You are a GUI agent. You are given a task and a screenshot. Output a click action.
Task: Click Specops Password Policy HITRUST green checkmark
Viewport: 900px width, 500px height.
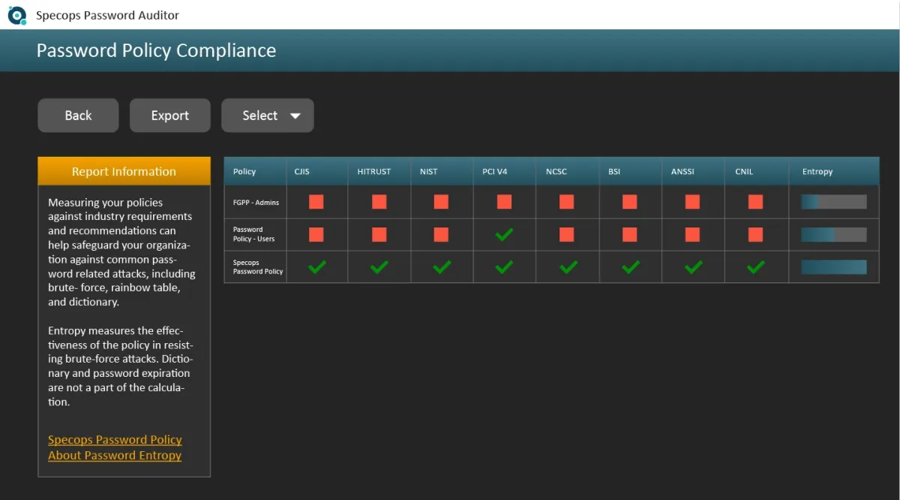pos(379,267)
